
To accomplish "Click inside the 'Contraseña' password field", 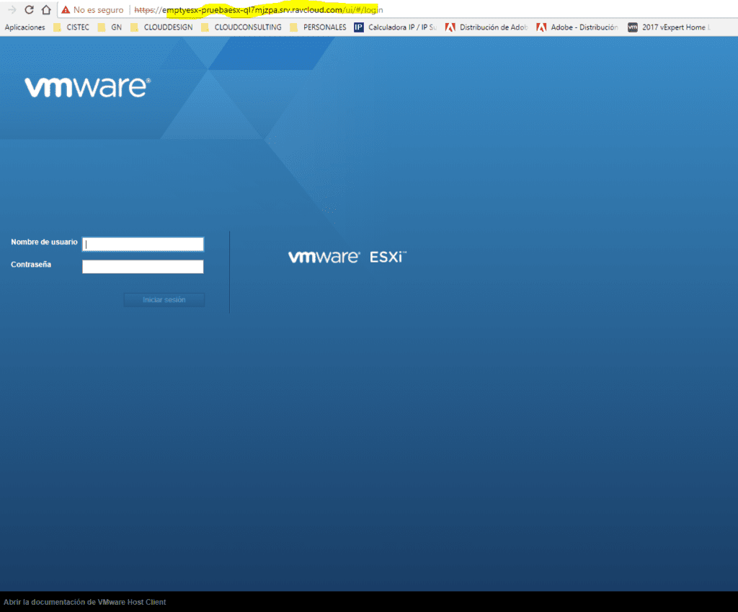I will (x=142, y=266).
